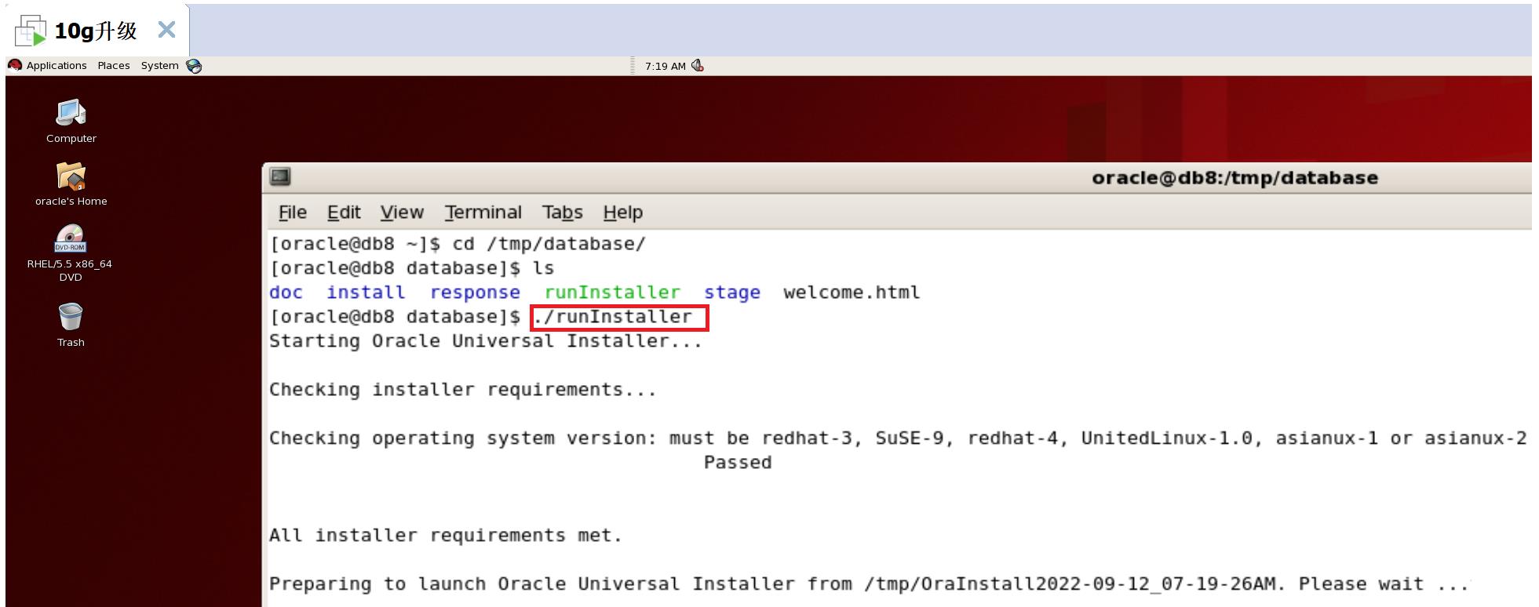The image size is (1539, 607).
Task: Click 'Starting Oracle Universal Installer...' line
Action: [x=486, y=341]
